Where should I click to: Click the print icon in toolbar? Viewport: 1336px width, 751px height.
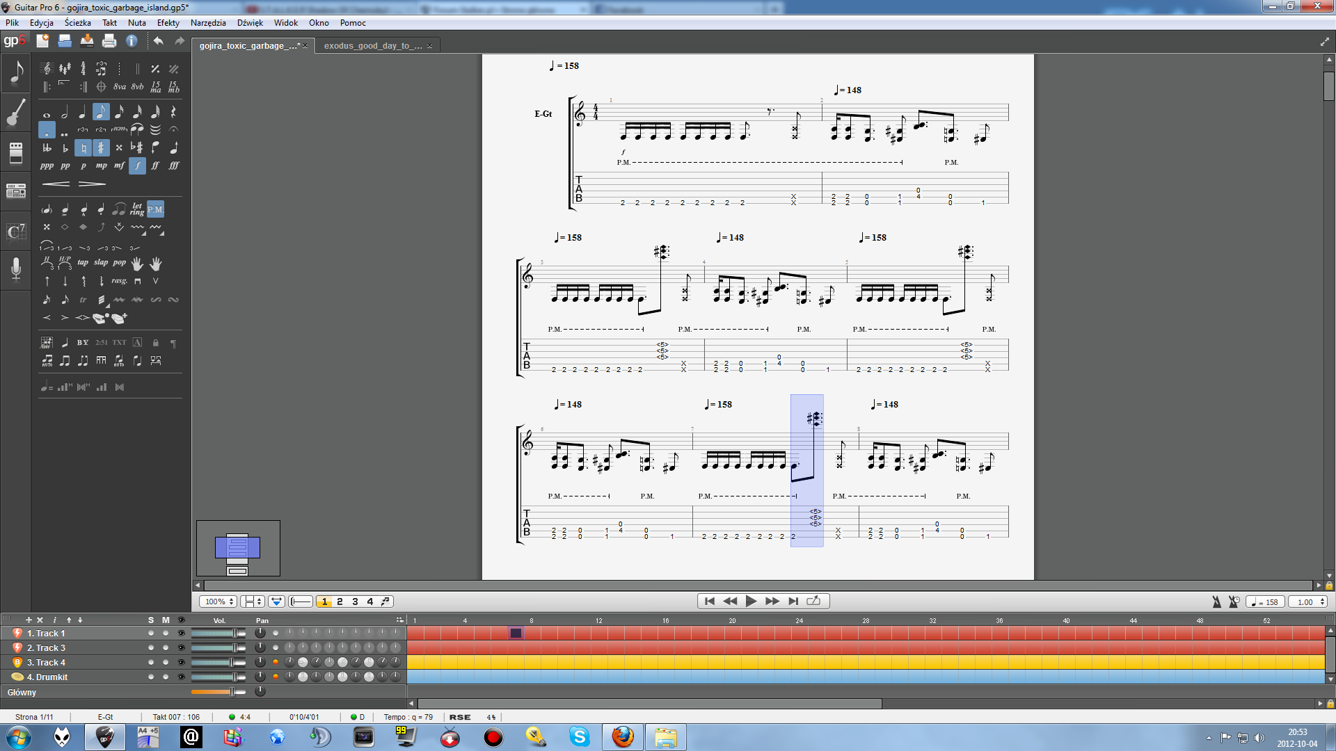point(109,41)
